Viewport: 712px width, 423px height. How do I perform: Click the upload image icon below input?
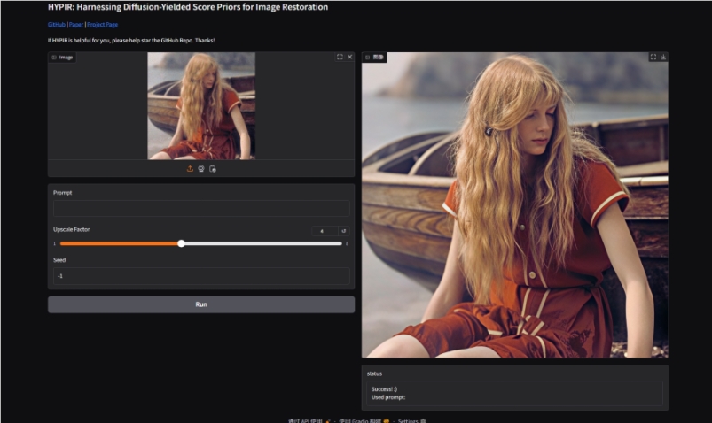tap(190, 168)
